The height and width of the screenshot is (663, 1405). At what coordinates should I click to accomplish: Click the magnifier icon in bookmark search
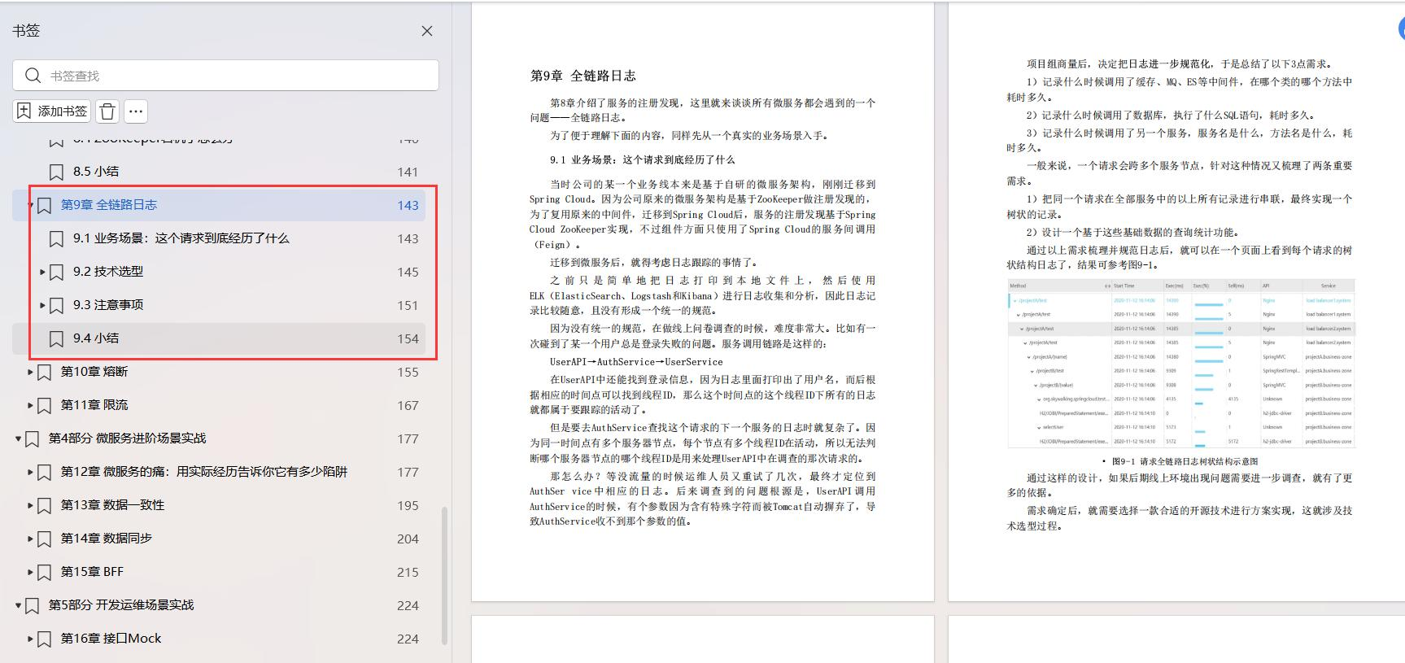(x=33, y=76)
